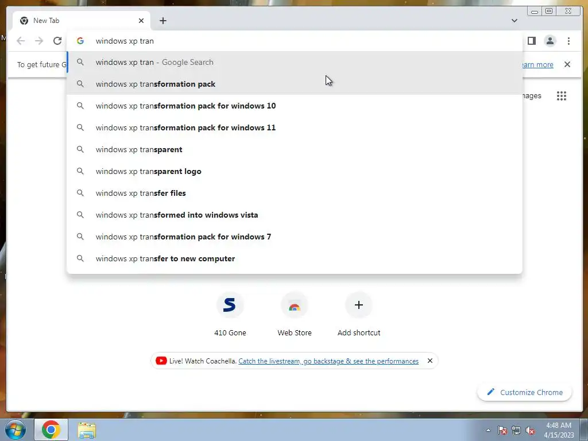The width and height of the screenshot is (588, 441).
Task: Click the Google G icon in omnibox
Action: coord(80,41)
